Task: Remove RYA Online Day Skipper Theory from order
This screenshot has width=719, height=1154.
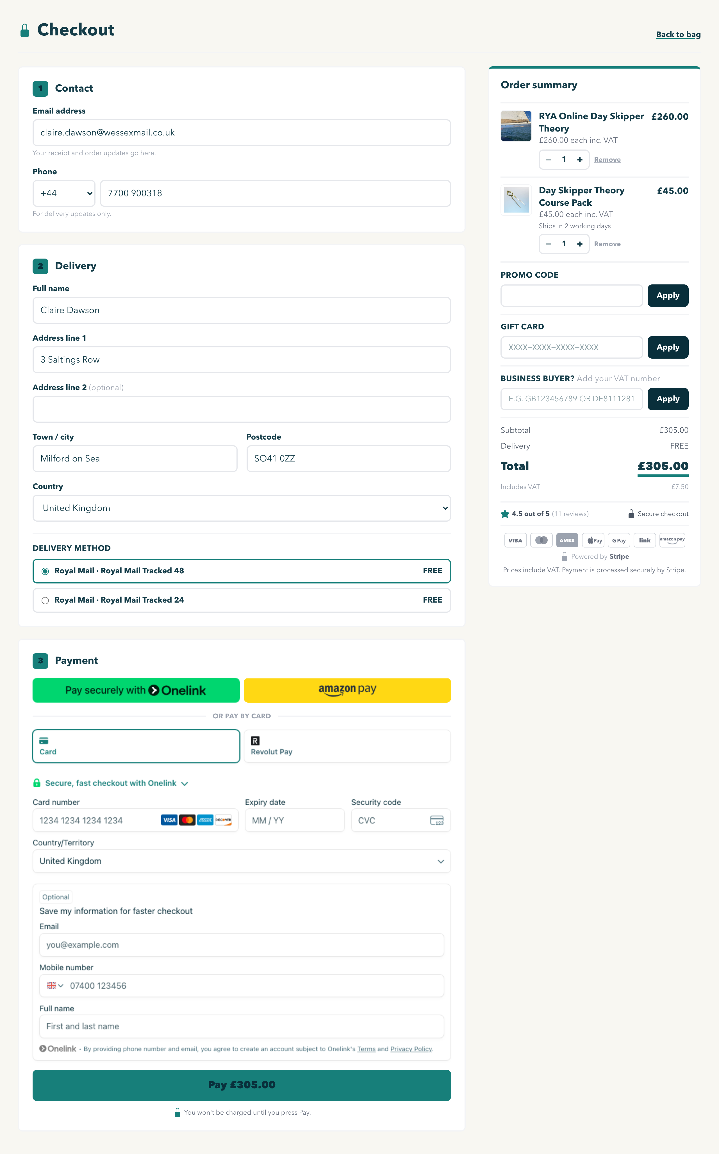Action: (x=607, y=160)
